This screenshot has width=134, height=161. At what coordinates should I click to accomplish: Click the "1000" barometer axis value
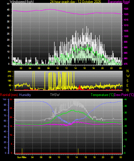(126, 36)
